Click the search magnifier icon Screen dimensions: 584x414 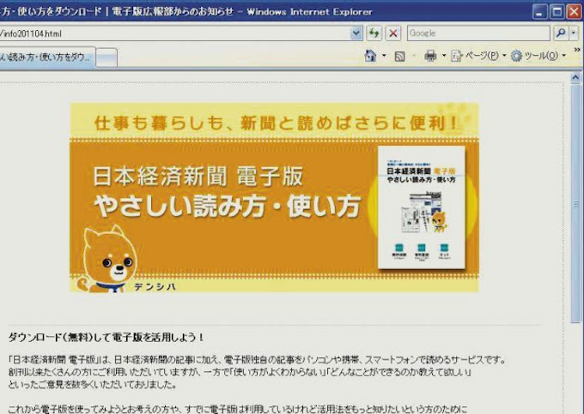click(561, 33)
